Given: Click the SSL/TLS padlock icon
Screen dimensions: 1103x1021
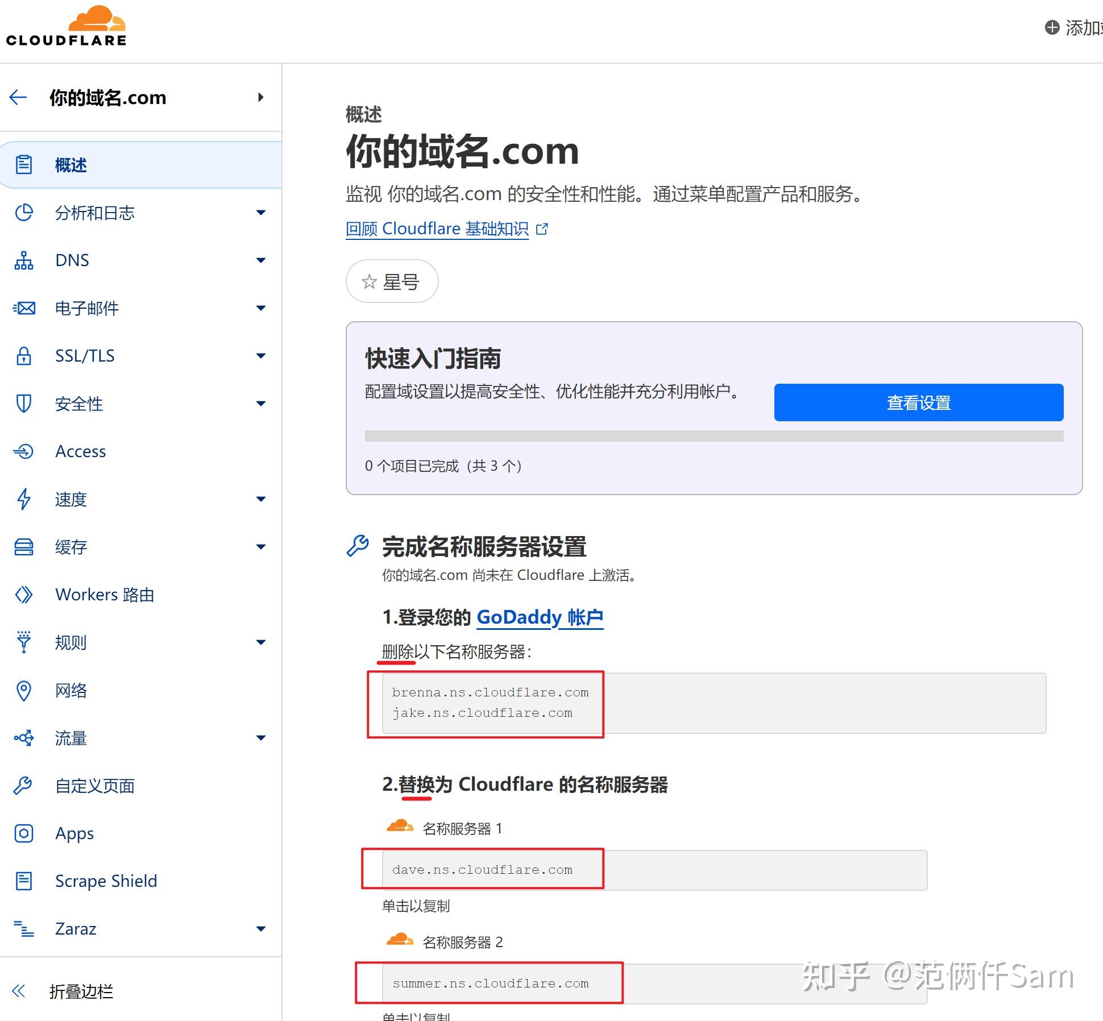Looking at the screenshot, I should tap(24, 356).
